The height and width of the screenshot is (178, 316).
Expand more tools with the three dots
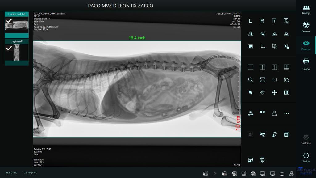pyautogui.click(x=286, y=113)
